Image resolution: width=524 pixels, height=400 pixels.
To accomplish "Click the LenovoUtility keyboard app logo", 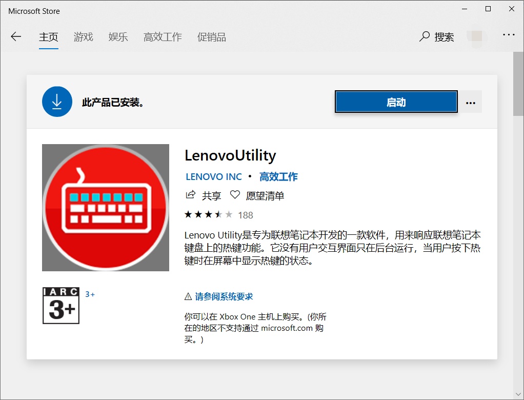I will coord(106,208).
